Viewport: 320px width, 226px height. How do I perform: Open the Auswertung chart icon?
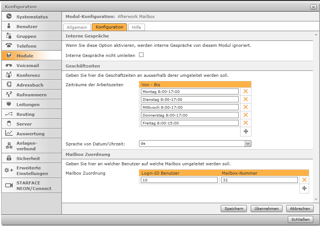pos(9,133)
